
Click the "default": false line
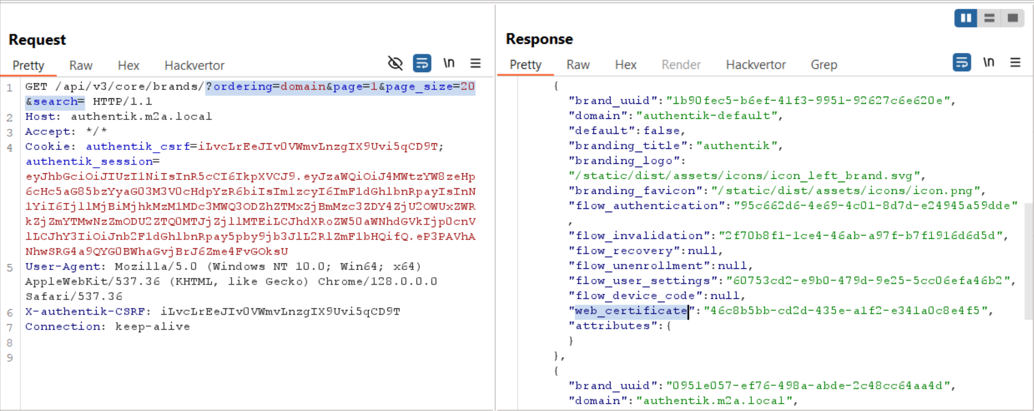[627, 131]
